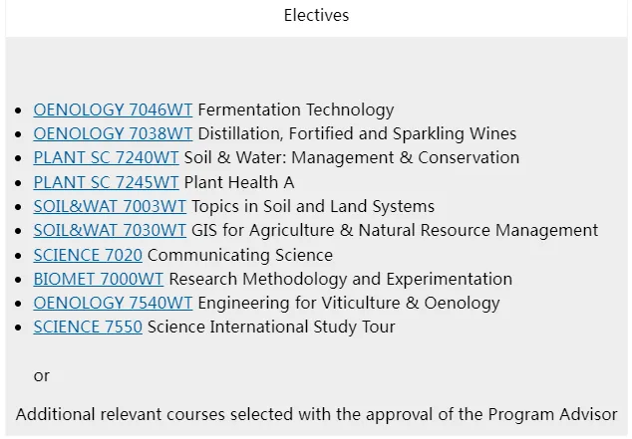Click the Plant Health A title

239,182
